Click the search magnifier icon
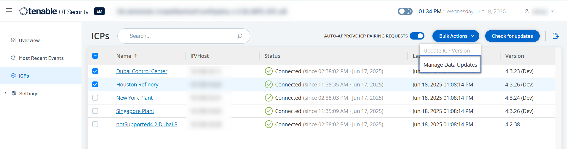 point(239,36)
